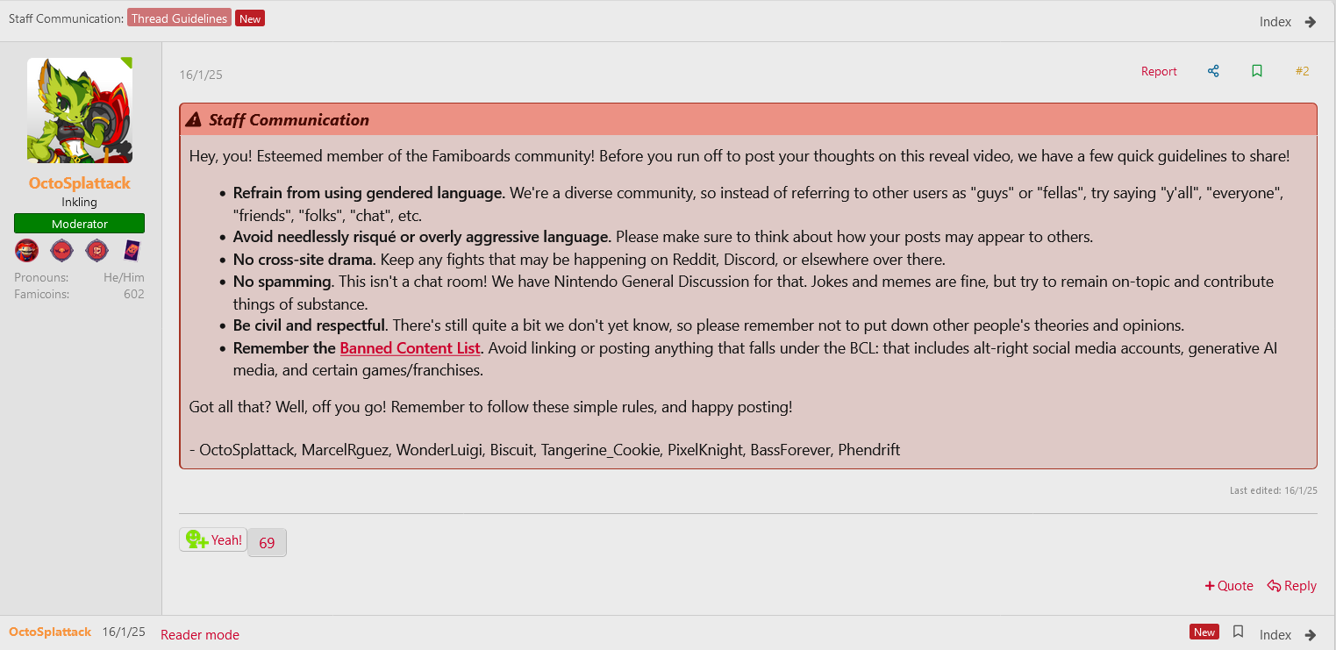
Task: Click the bottom Index arrow icon
Action: pos(1311,634)
